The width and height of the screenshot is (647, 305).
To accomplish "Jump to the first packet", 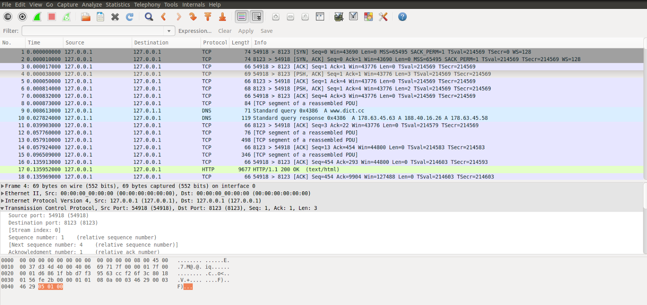I will point(208,17).
